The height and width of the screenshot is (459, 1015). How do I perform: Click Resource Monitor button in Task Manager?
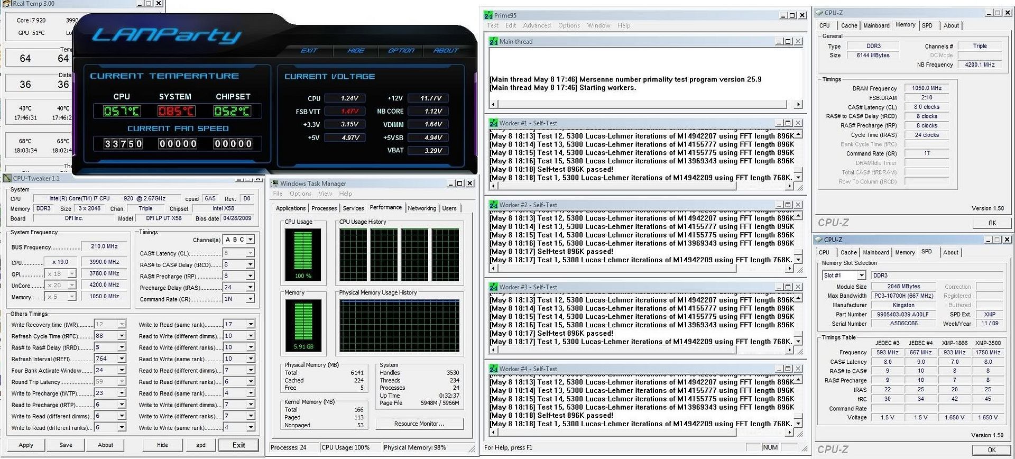(x=419, y=424)
